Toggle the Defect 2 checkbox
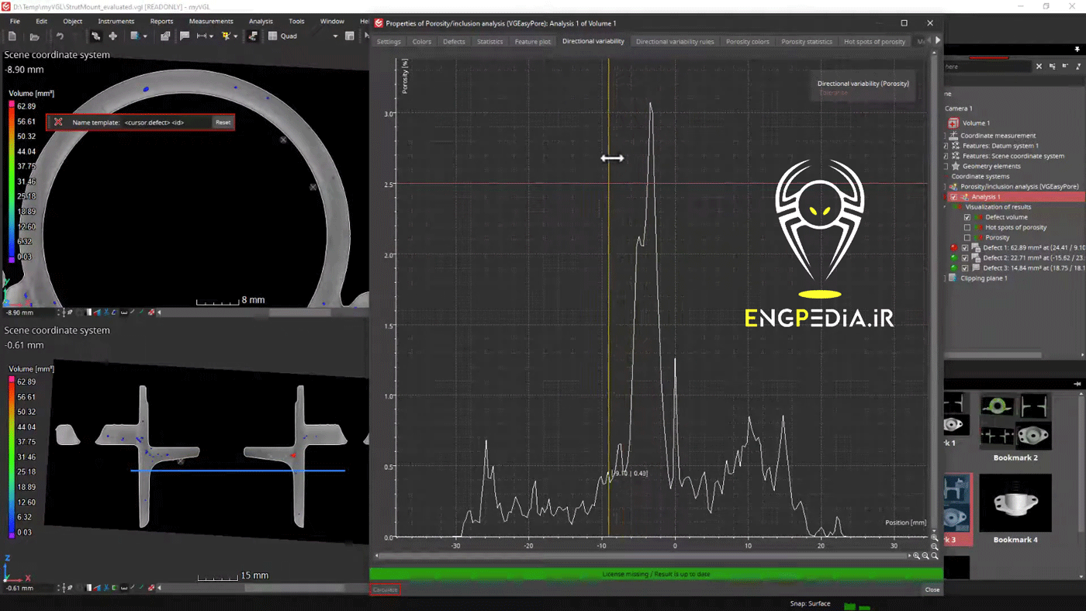 pyautogui.click(x=965, y=257)
